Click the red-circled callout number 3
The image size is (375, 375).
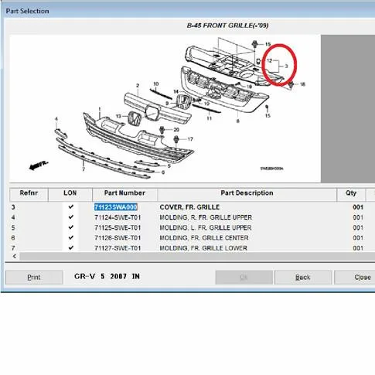point(286,66)
